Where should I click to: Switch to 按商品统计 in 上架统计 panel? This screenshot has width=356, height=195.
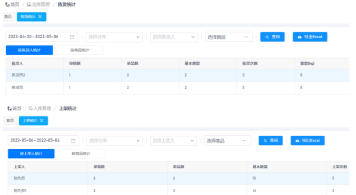[x=81, y=154]
